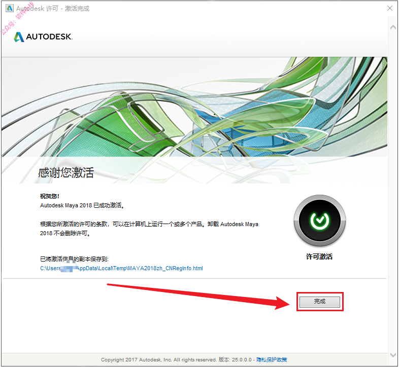Close the Autodesk license window
Screen dimensions: 399x367
[389, 9]
